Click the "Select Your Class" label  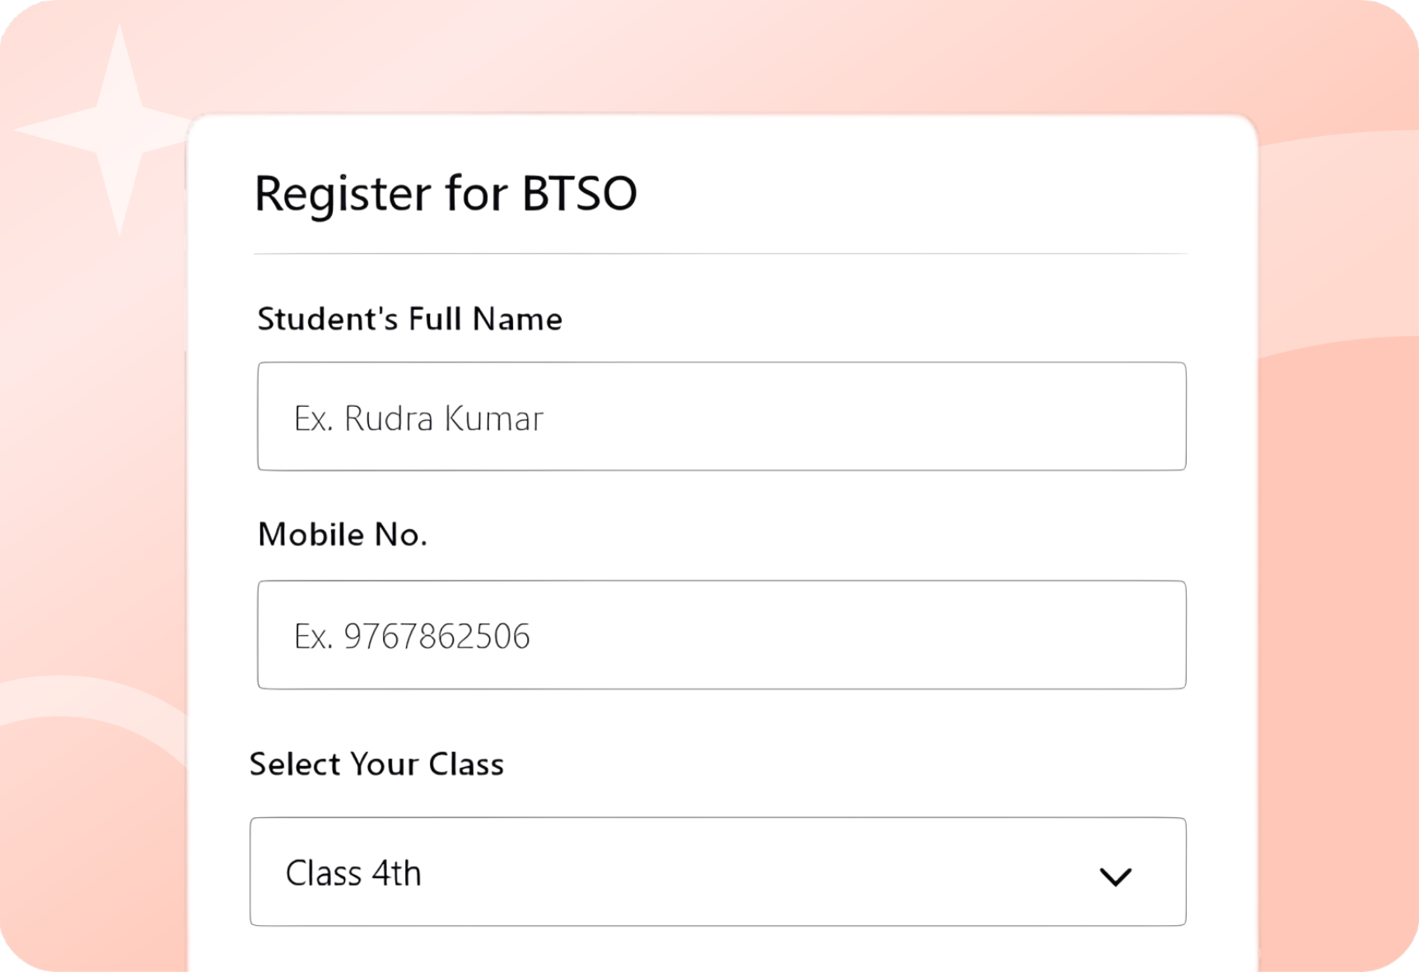point(376,764)
